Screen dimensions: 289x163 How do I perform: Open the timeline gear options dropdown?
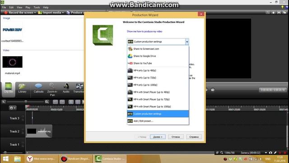[x=13, y=108]
